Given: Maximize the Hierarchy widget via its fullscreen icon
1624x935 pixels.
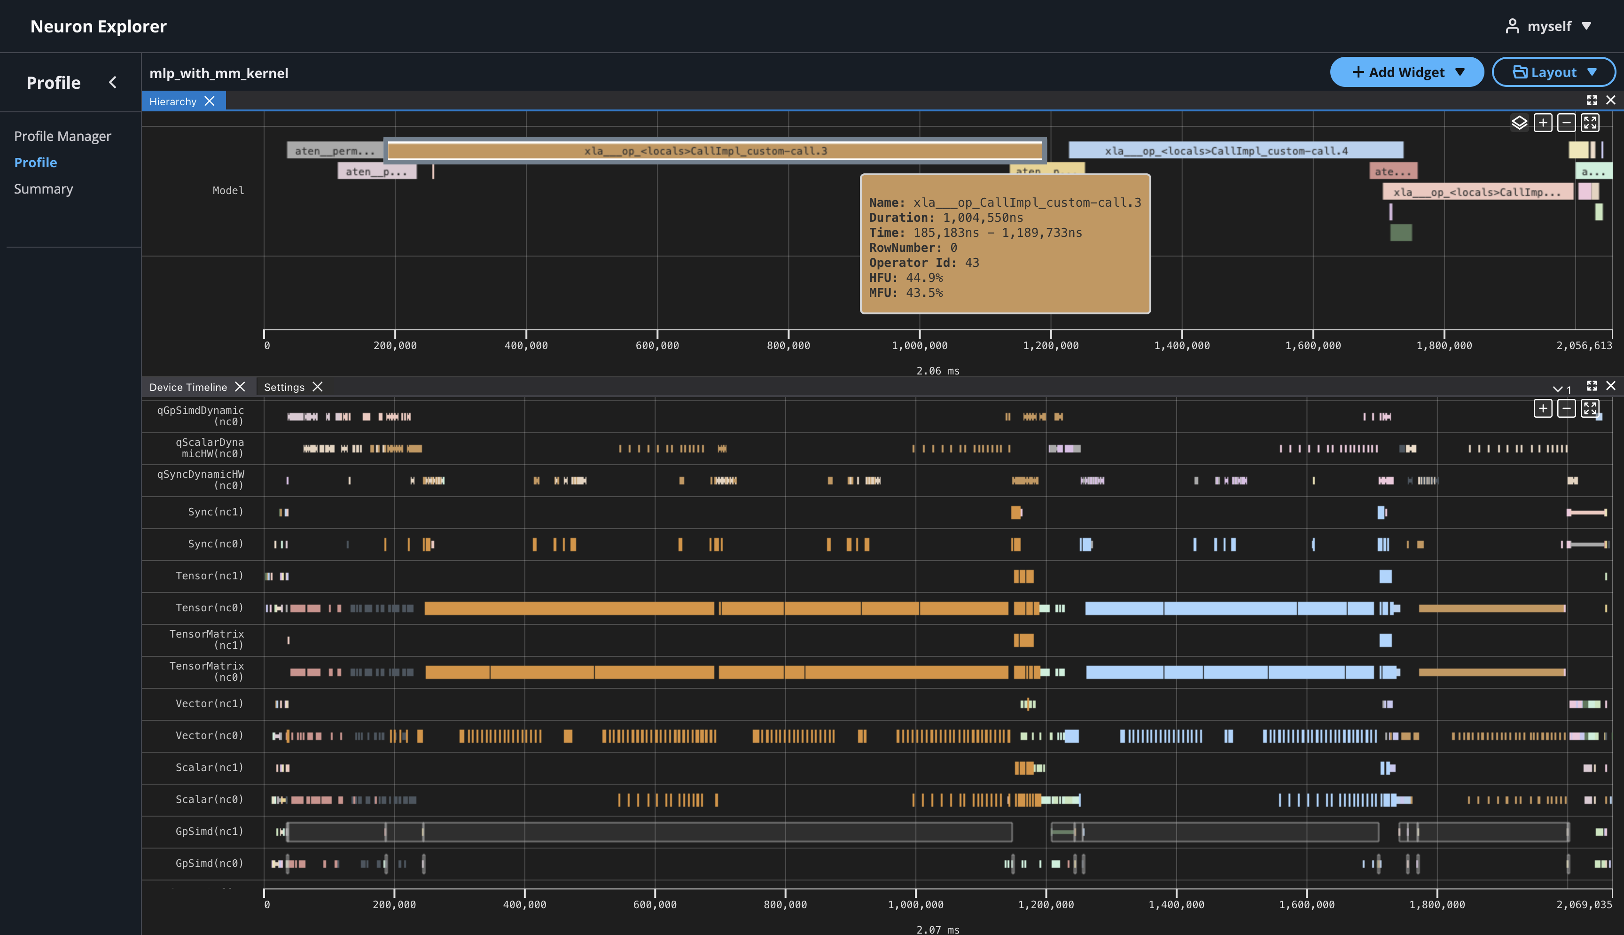Looking at the screenshot, I should [1593, 100].
